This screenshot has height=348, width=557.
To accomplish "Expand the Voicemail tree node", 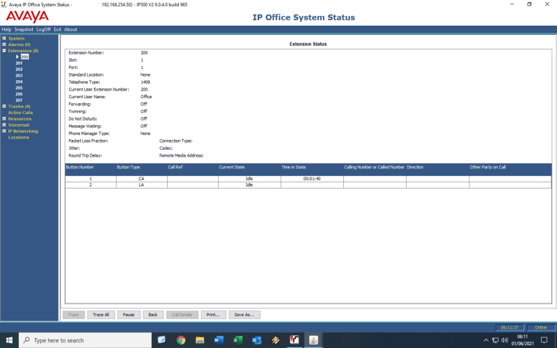I will coord(4,125).
